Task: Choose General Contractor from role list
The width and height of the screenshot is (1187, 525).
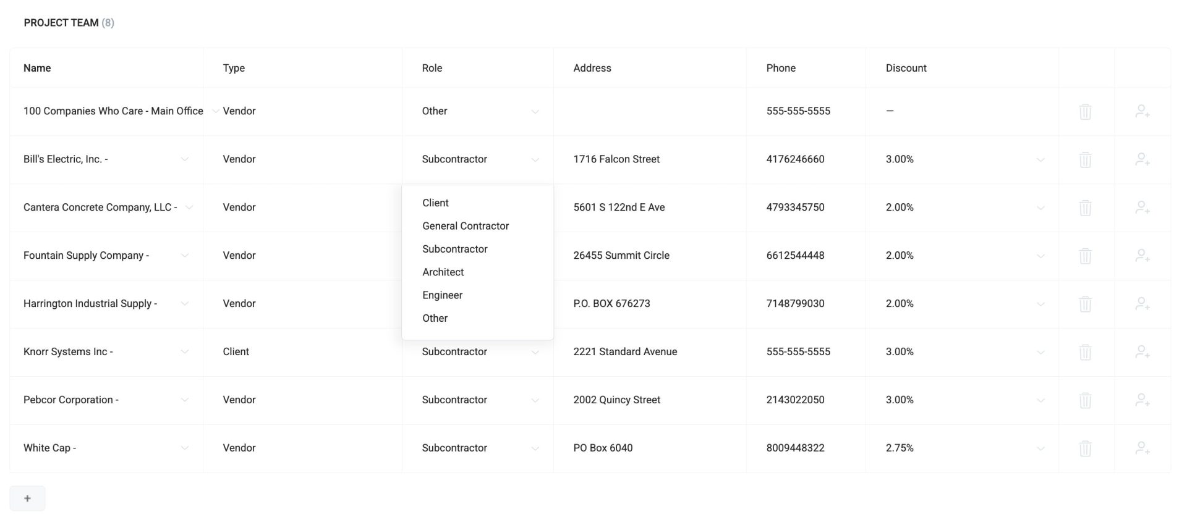Action: click(x=466, y=226)
